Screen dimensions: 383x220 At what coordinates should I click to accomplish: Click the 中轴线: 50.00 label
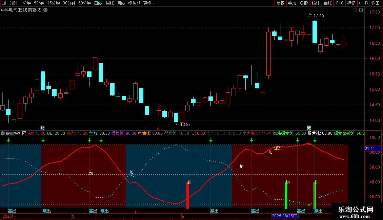[x=150, y=133]
